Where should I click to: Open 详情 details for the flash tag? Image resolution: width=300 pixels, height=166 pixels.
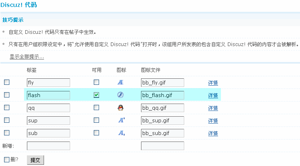(213, 95)
